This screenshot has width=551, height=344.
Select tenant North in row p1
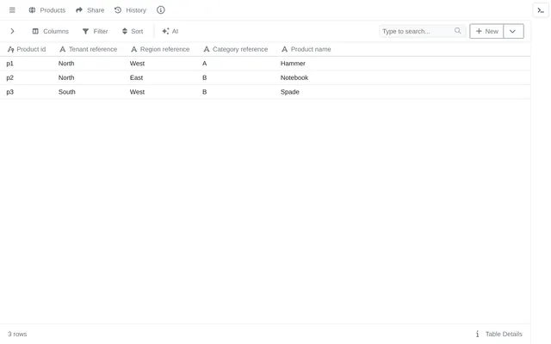[x=66, y=64]
